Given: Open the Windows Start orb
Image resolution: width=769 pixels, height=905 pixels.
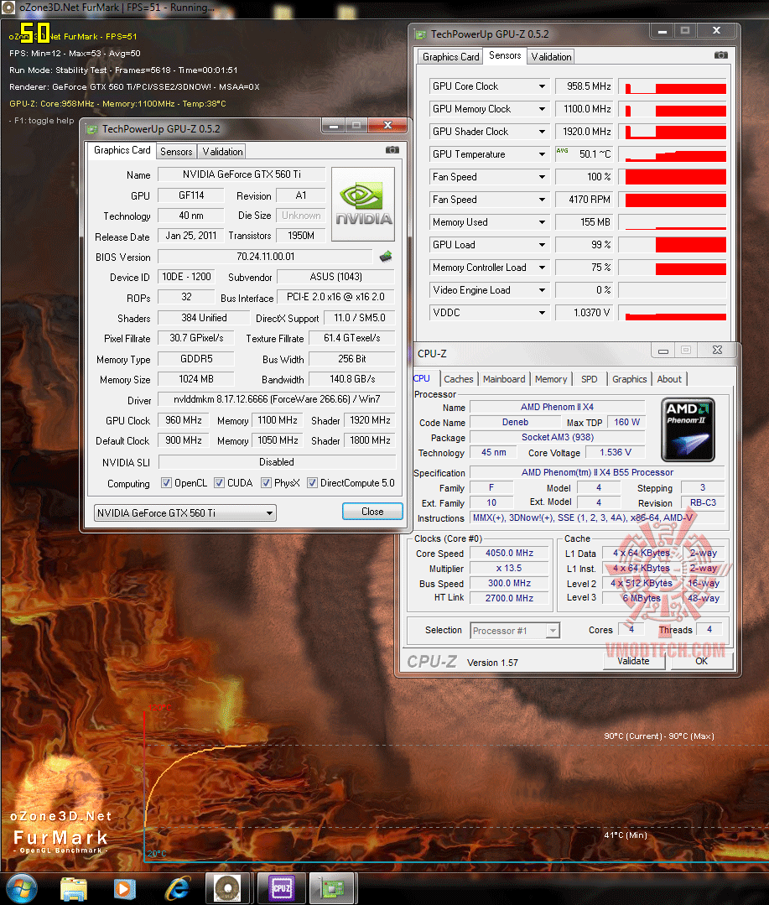Looking at the screenshot, I should pyautogui.click(x=21, y=887).
